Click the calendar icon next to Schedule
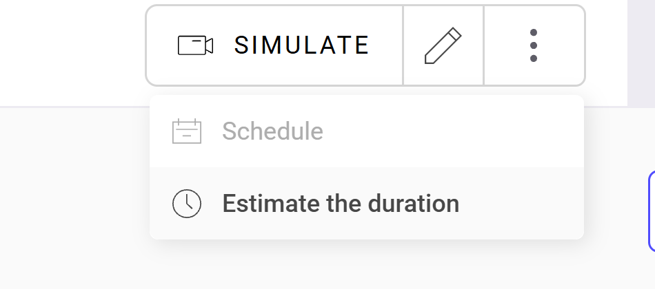This screenshot has width=655, height=289. point(186,131)
